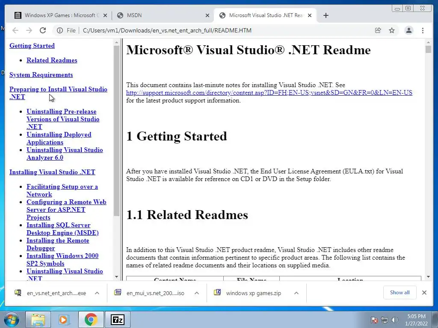Open 7-Zip from the taskbar
Screen dimensions: 438x328
[x=117, y=319]
